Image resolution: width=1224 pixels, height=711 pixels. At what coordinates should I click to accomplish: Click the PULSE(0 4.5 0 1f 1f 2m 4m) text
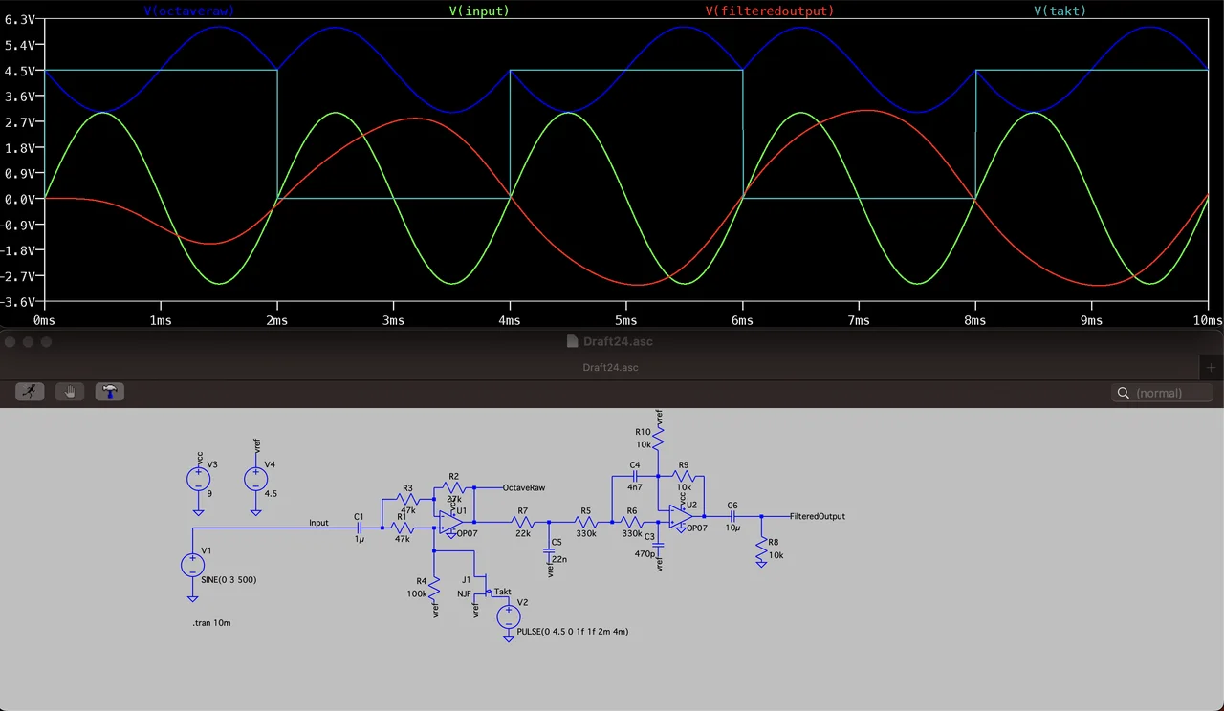[572, 632]
